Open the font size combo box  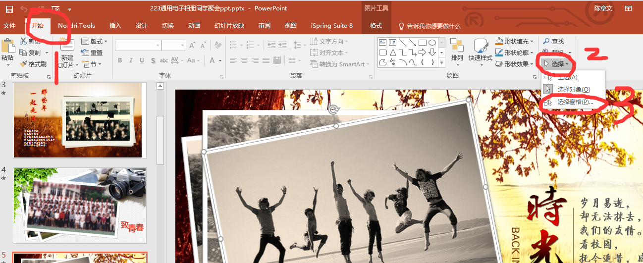click(x=173, y=45)
